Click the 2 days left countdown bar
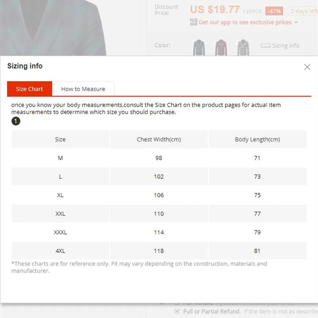The height and width of the screenshot is (318, 318). coord(304,11)
